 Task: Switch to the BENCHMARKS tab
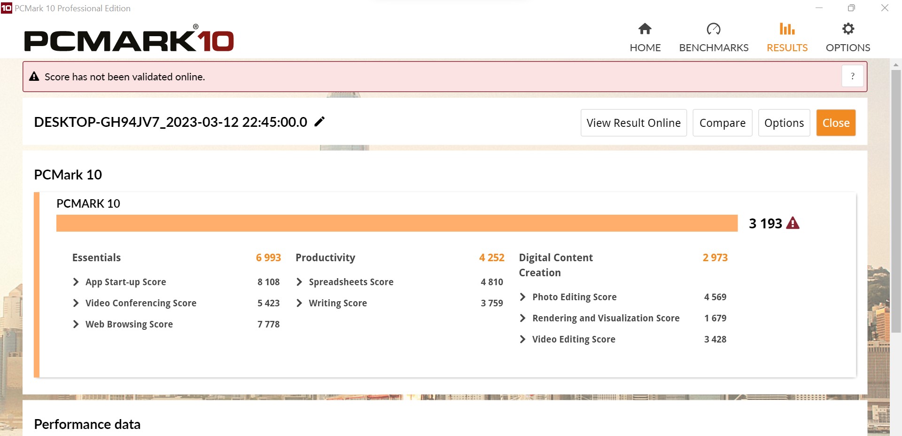[714, 48]
